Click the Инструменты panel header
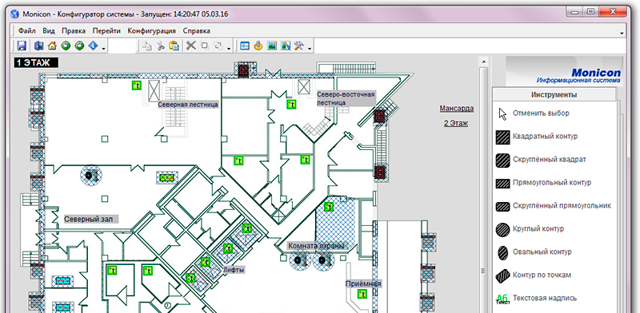This screenshot has height=313, width=640. (x=554, y=95)
